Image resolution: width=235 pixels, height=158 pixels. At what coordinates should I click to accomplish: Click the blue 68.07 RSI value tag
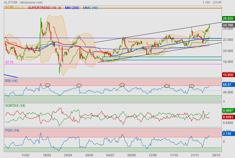tap(227, 85)
